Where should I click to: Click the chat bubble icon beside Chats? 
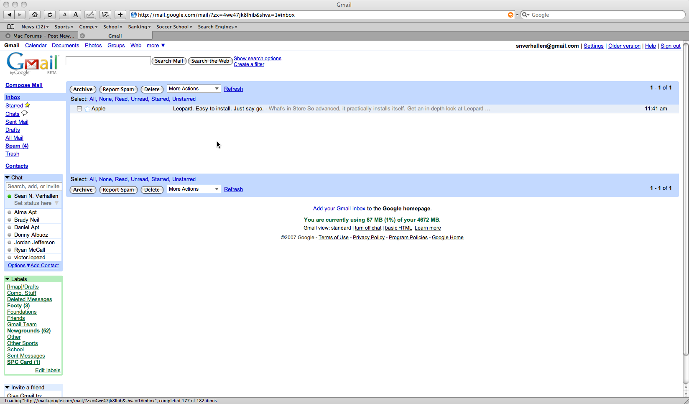pos(24,113)
